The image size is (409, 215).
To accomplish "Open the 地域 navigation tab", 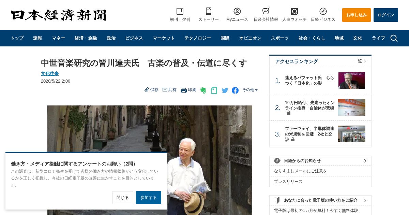I will [x=339, y=38].
